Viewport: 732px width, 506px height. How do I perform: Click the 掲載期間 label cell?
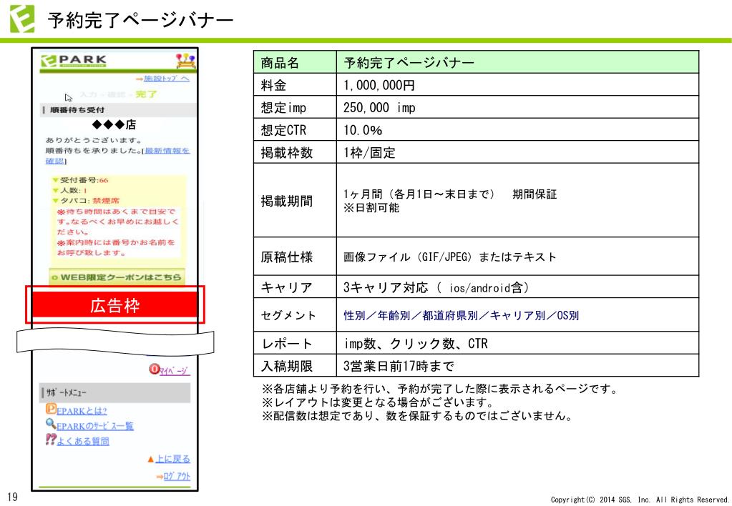click(295, 201)
